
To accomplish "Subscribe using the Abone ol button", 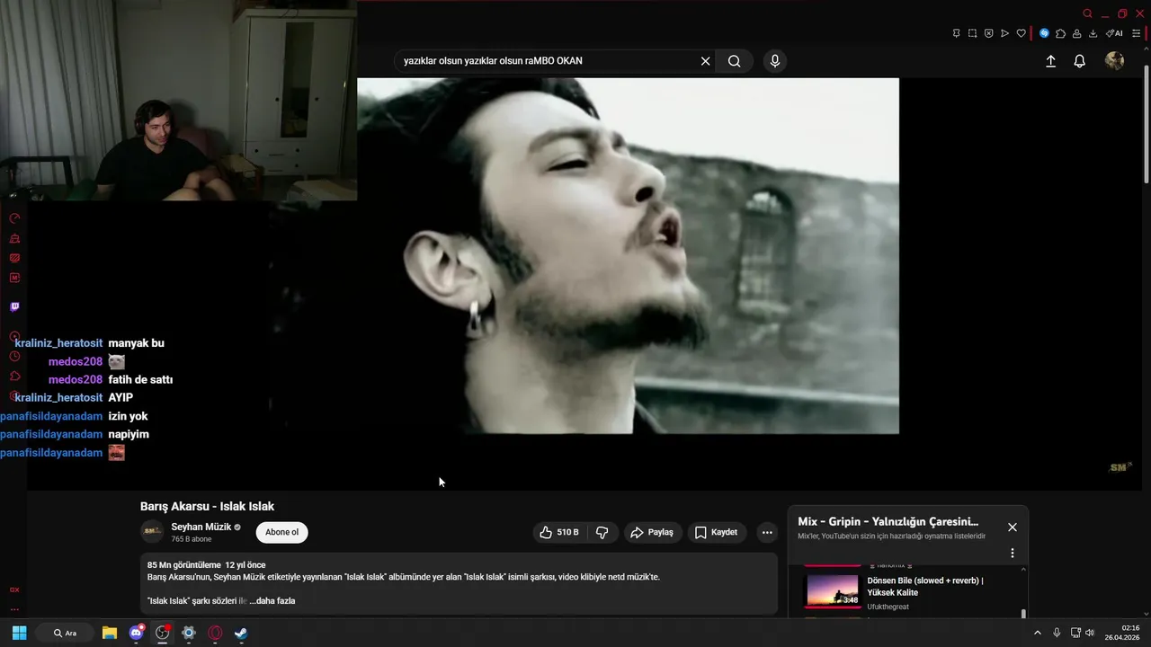I will [x=281, y=532].
